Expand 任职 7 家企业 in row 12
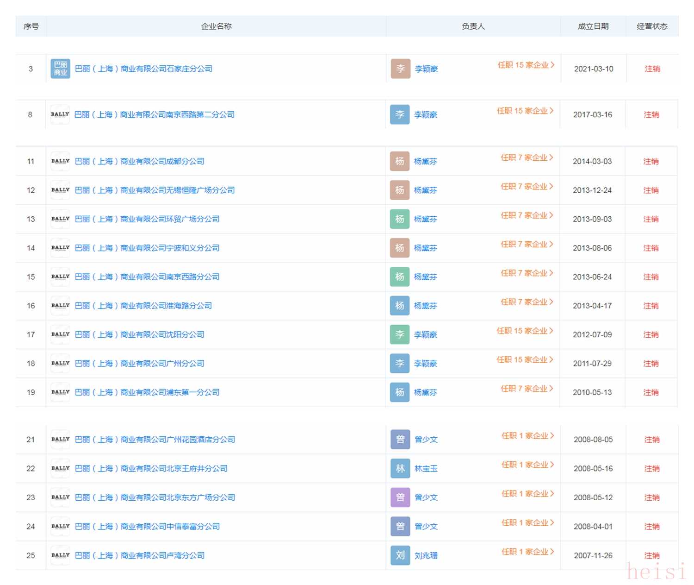This screenshot has width=694, height=585. [x=527, y=187]
